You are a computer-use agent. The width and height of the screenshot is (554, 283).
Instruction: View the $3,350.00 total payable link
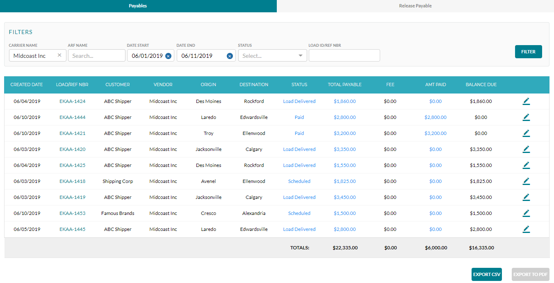coord(344,149)
